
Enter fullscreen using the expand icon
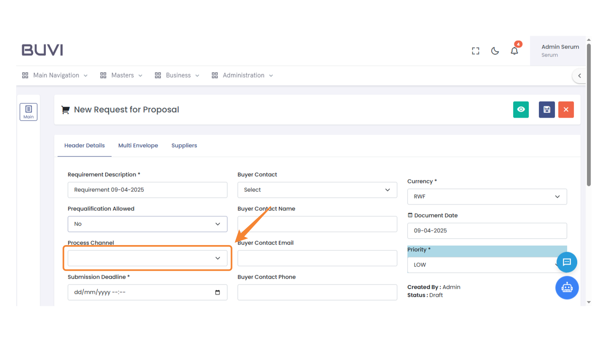(475, 51)
